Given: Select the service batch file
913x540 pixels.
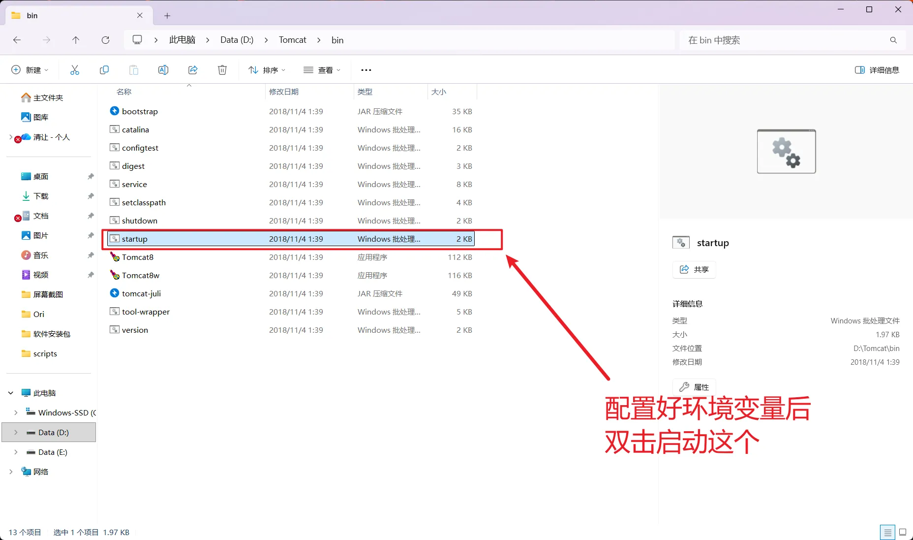Looking at the screenshot, I should pos(291,184).
